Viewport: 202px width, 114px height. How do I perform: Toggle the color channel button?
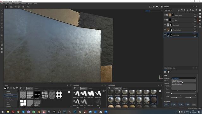click(x=167, y=105)
